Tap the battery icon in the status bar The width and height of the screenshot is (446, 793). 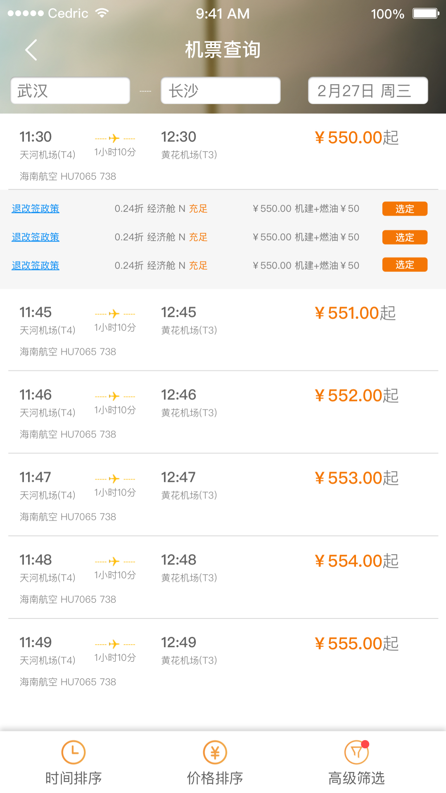[426, 14]
